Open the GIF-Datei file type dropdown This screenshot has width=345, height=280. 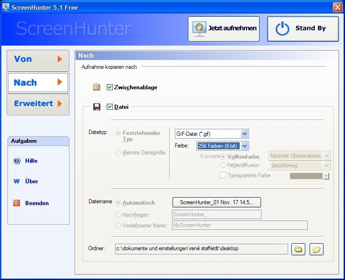[x=244, y=133]
